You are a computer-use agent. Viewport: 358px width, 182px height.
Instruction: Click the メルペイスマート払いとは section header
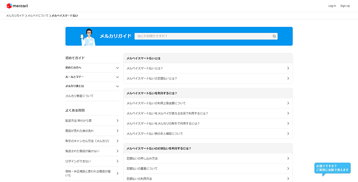pos(208,59)
